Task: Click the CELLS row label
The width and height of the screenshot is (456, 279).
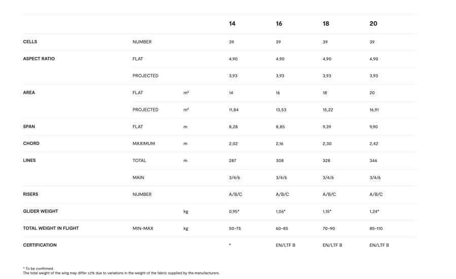Action: pos(30,42)
